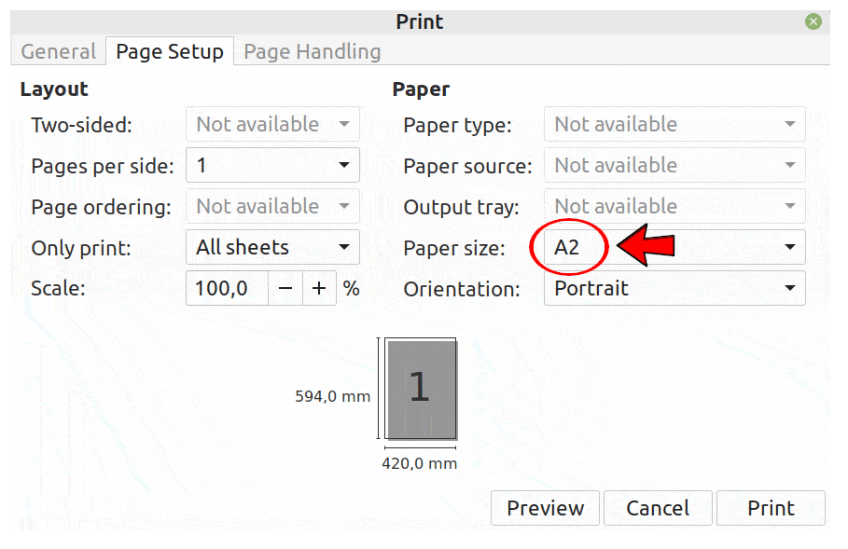Click the minus stepper to decrease Scale
This screenshot has height=549, width=848.
tap(285, 288)
